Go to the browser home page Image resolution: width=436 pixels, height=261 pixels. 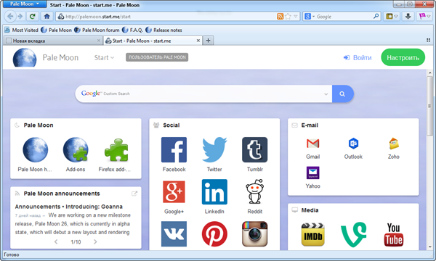click(47, 17)
